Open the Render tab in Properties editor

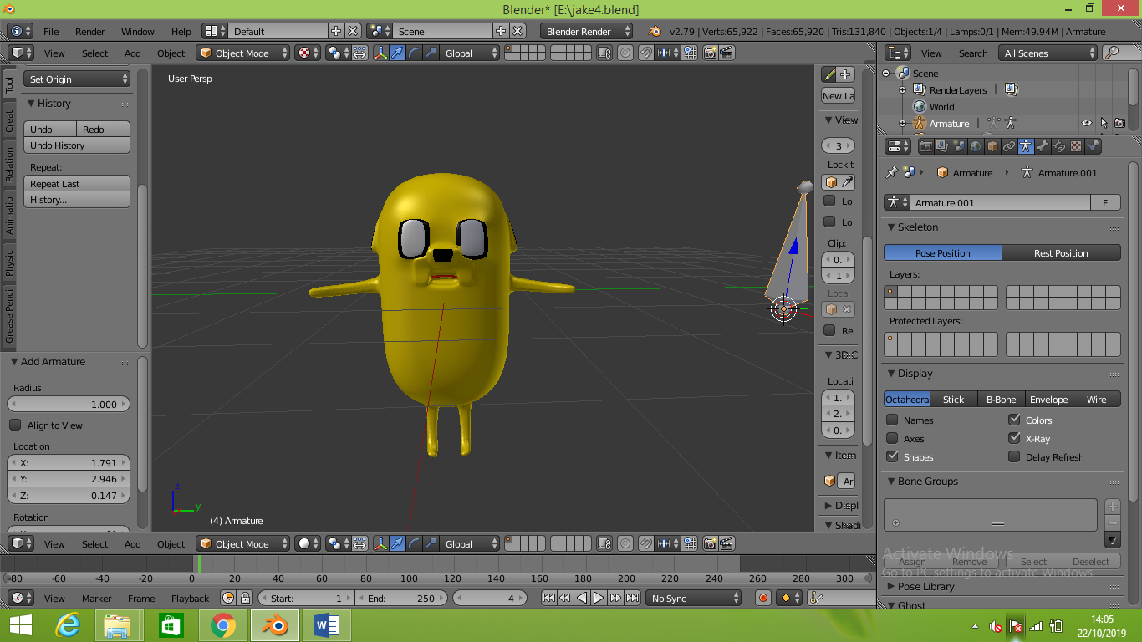pyautogui.click(x=926, y=146)
